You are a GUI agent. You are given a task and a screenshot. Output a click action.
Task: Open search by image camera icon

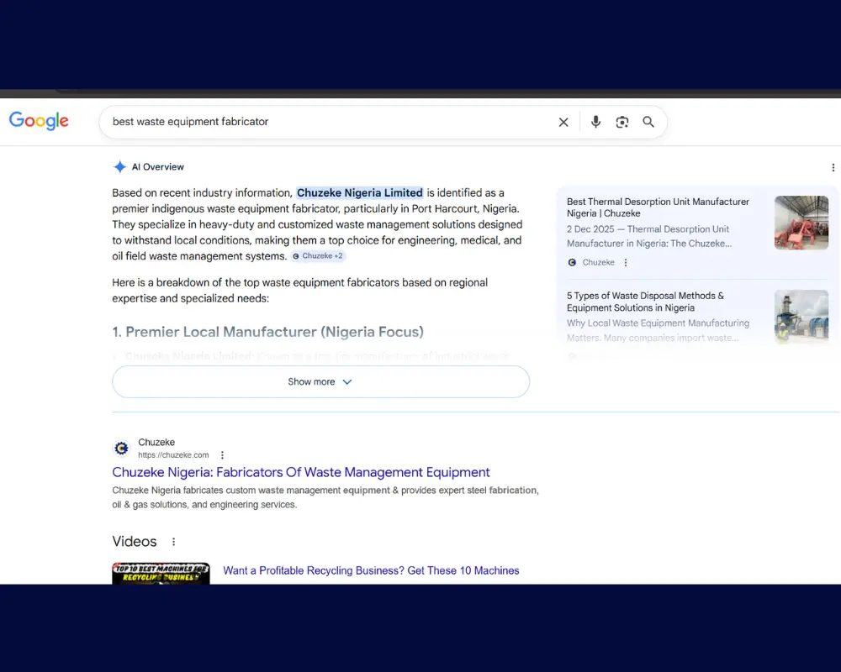click(622, 122)
